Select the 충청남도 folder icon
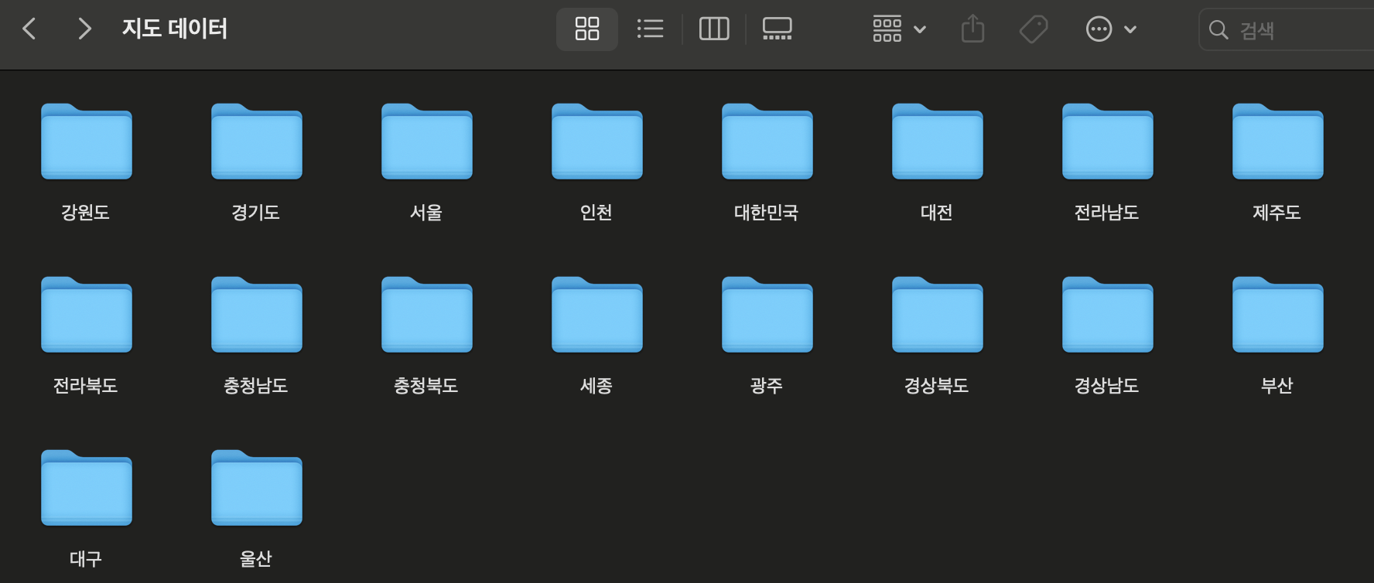The width and height of the screenshot is (1374, 583). click(257, 315)
